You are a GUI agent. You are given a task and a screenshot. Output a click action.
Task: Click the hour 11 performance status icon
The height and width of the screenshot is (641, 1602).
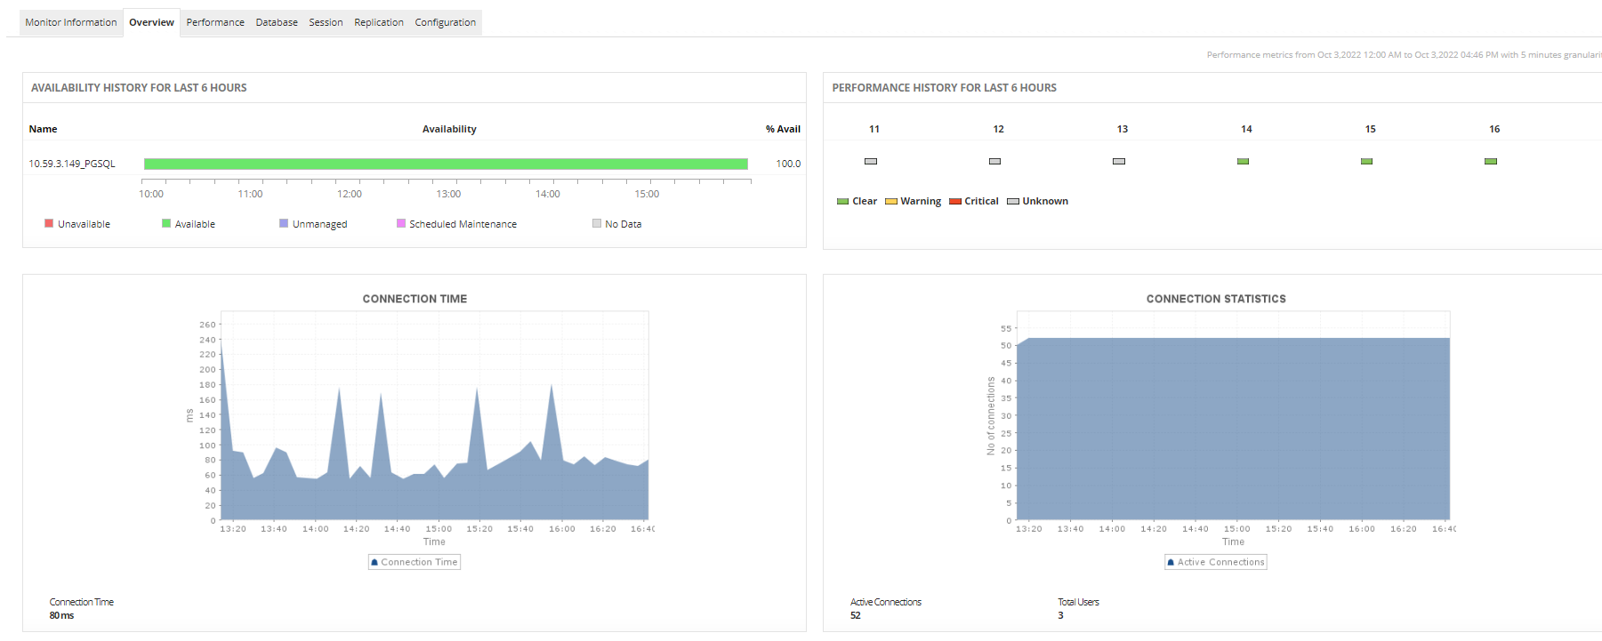pos(871,162)
